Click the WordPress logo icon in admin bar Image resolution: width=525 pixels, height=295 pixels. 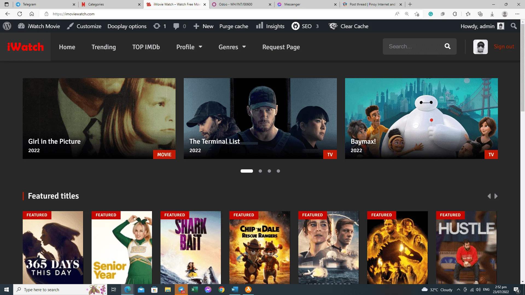(x=7, y=26)
